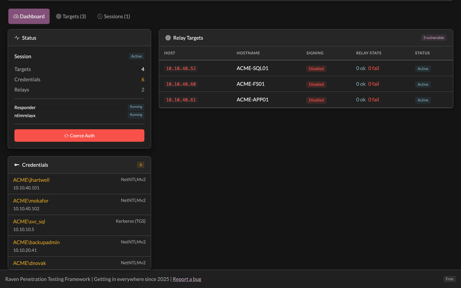Click the Report a bug link

(187, 279)
